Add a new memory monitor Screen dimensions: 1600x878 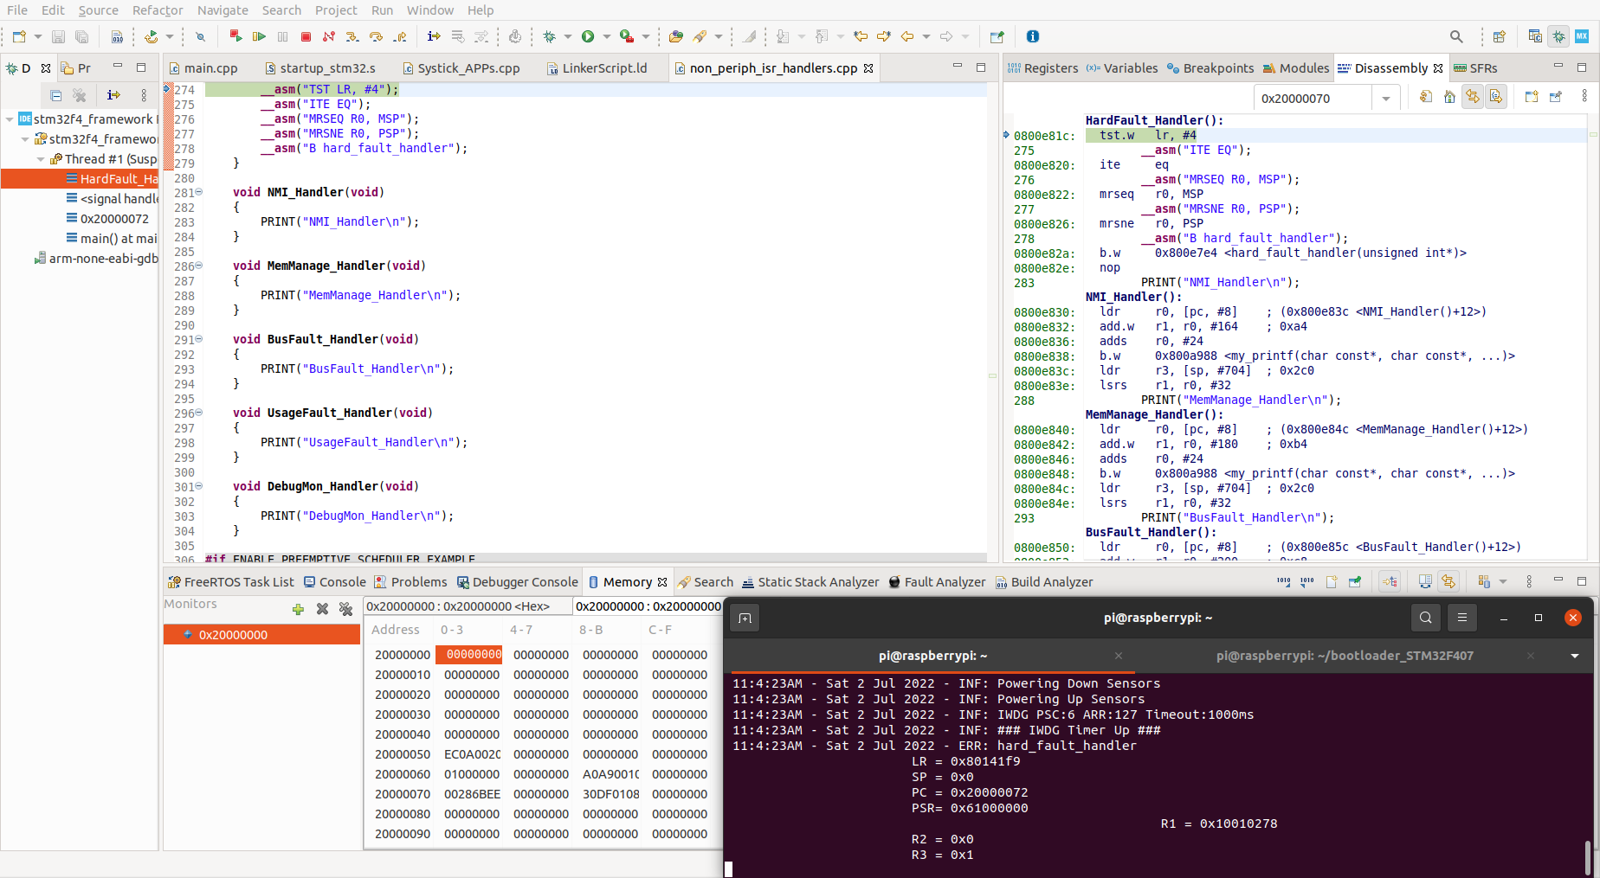[x=298, y=609]
